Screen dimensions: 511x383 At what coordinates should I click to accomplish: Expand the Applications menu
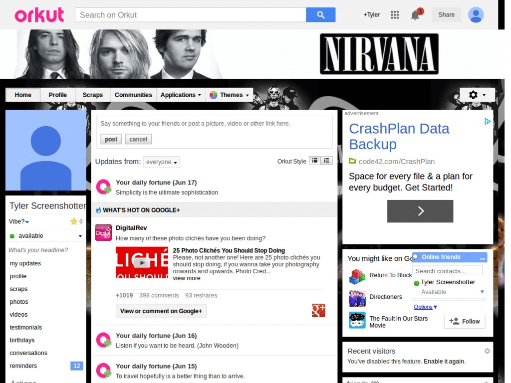coord(181,95)
